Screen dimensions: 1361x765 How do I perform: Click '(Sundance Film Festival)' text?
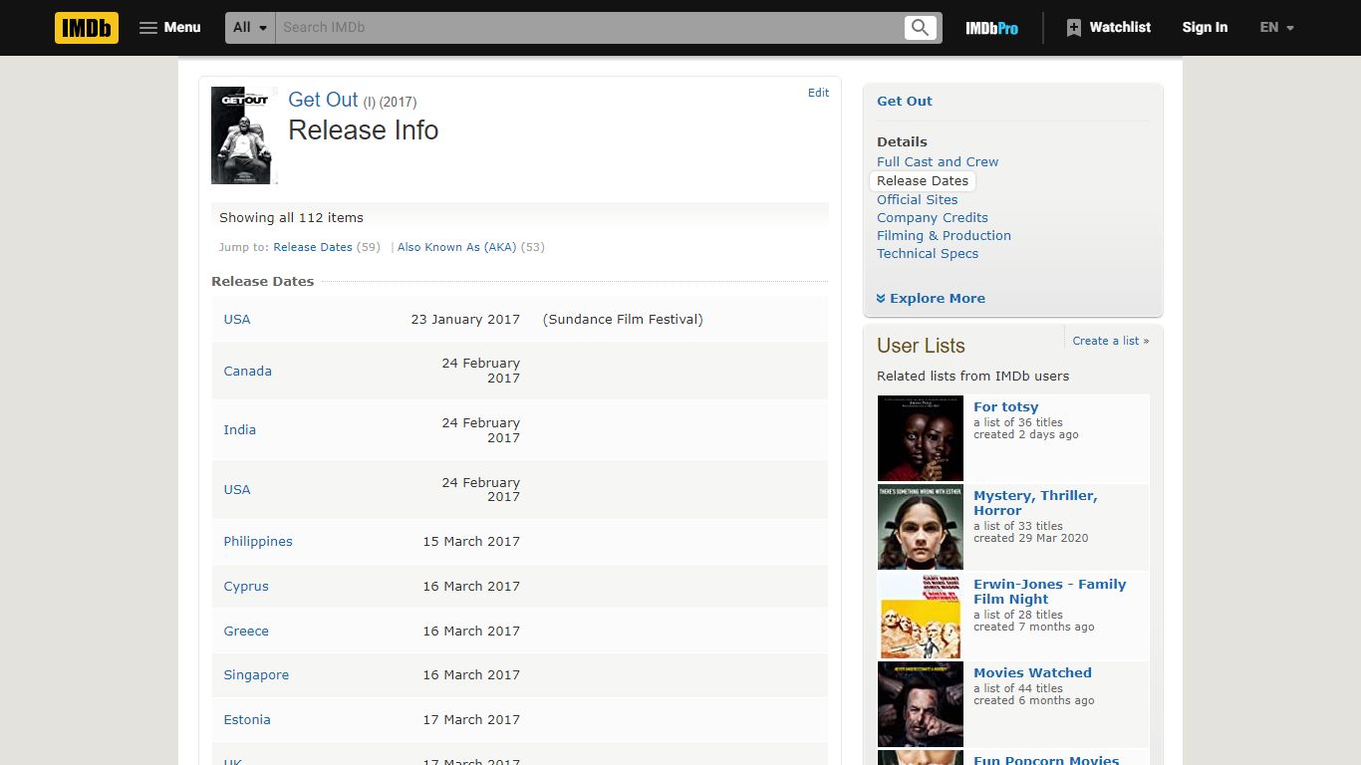click(623, 320)
